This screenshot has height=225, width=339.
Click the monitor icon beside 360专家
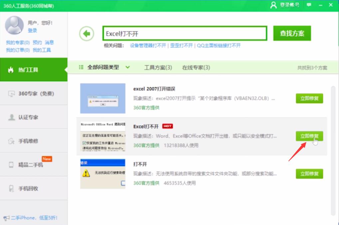(x=11, y=94)
